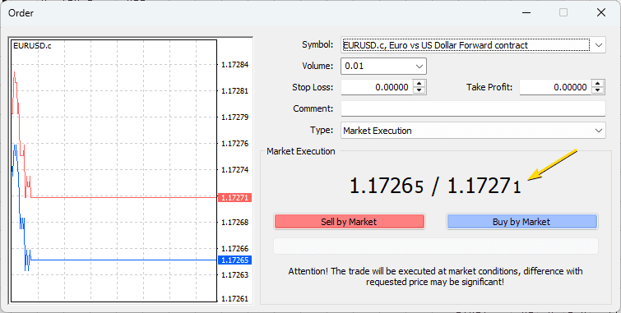Click the Take Profit label

pyautogui.click(x=489, y=87)
